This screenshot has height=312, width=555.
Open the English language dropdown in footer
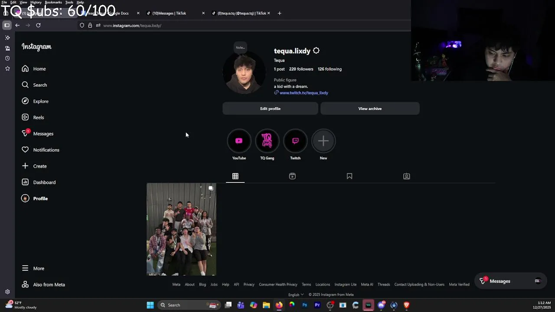click(x=296, y=295)
